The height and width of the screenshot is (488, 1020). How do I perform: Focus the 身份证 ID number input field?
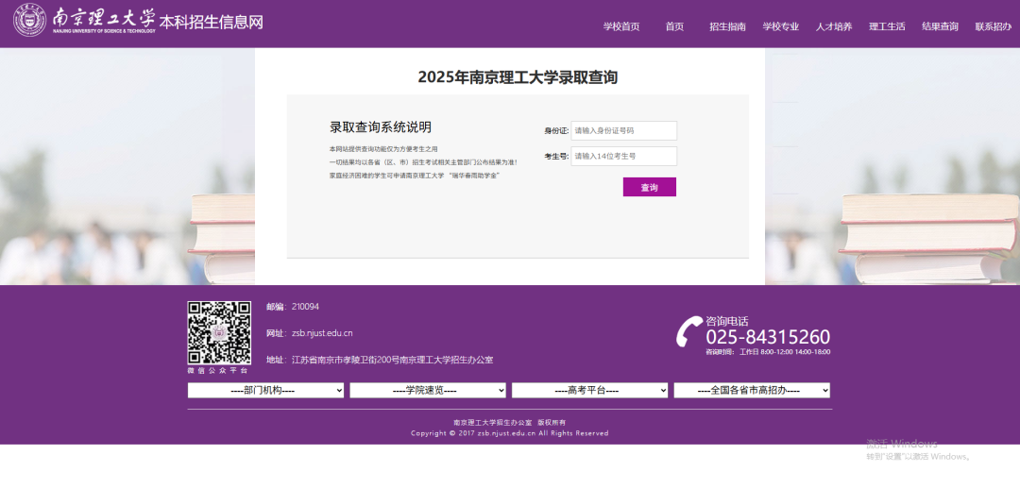click(624, 130)
